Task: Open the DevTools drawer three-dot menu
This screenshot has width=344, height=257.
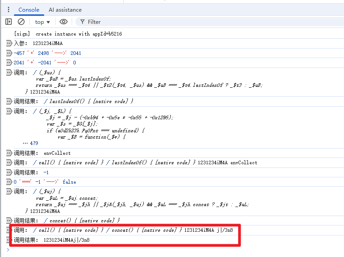Action: tap(8, 9)
